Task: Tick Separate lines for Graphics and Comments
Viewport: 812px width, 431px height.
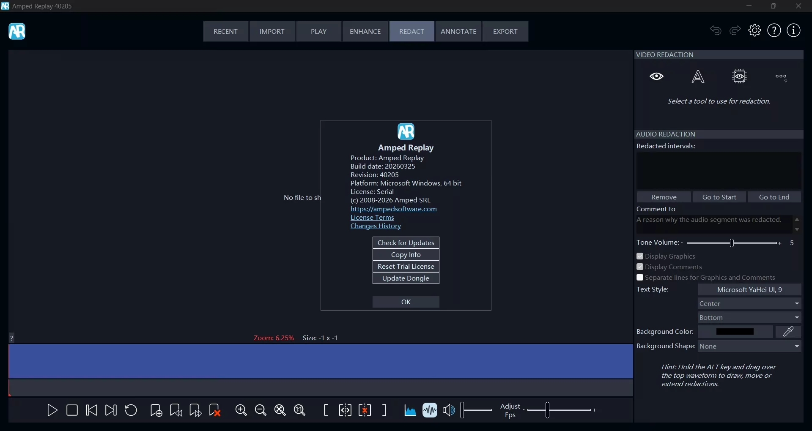Action: (640, 278)
